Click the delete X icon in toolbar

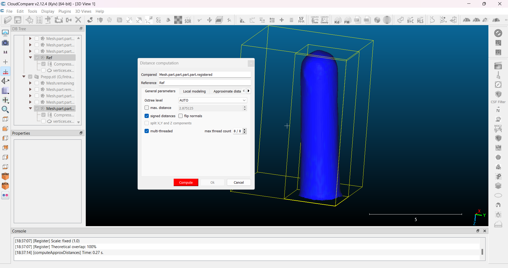click(78, 20)
